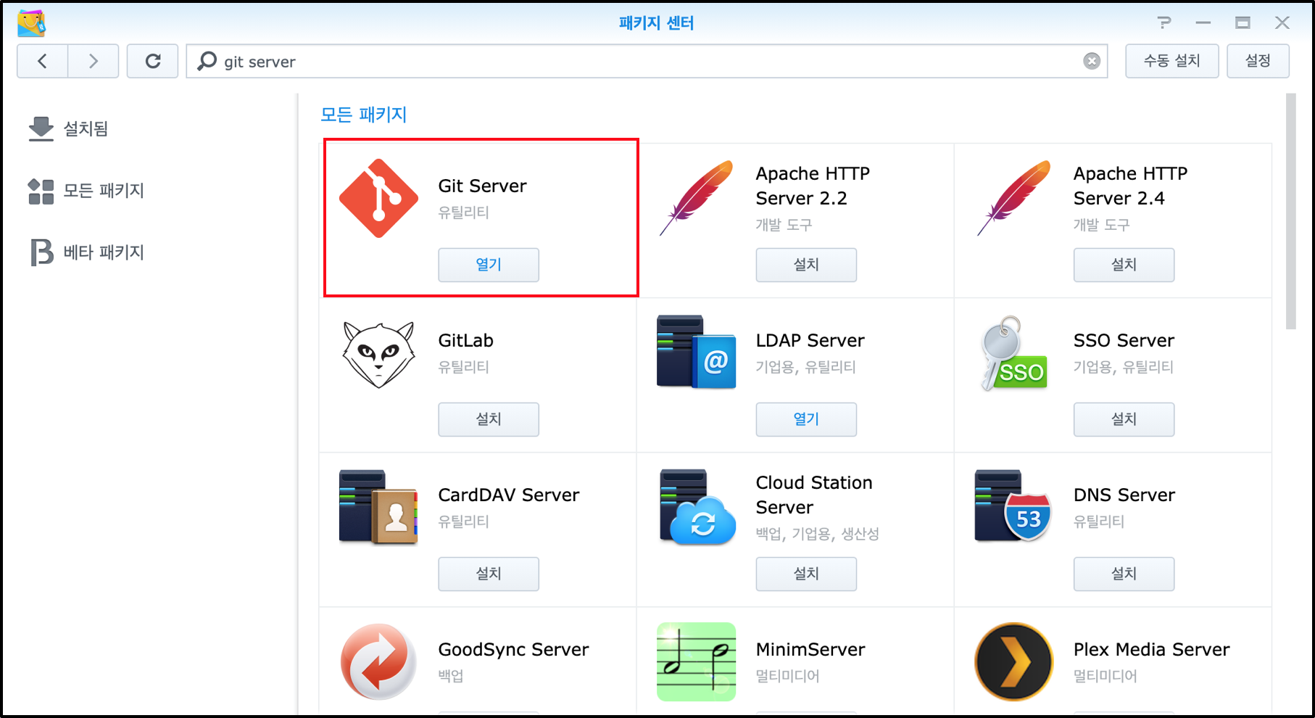Screen dimensions: 1315x718
Task: Click the MinimServer title text
Action: pos(810,649)
